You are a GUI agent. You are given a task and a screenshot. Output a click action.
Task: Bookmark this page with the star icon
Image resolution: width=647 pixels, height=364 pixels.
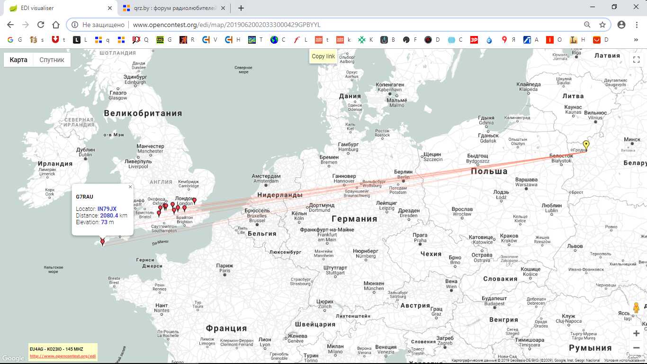(x=602, y=25)
